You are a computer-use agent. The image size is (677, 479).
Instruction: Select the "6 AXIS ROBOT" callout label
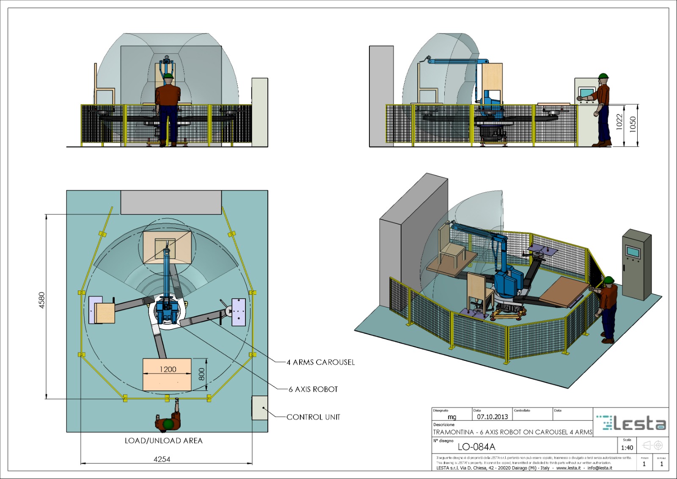[x=313, y=389]
